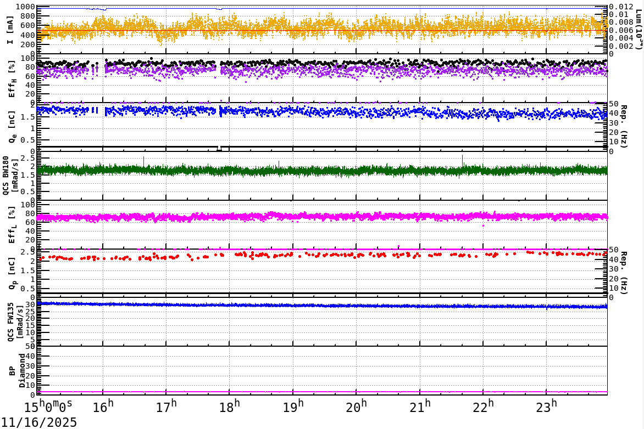Image resolution: width=644 pixels, height=429 pixels.
Task: Select the 2.5 tick on QCS BW180 axis
Action: [x=29, y=158]
